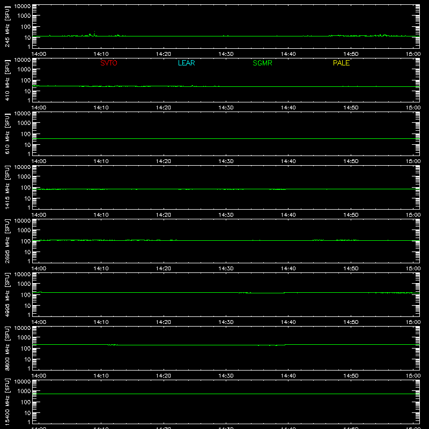This screenshot has width=429, height=429.
Task: Click the yellow PALE station label
Action: (341, 63)
